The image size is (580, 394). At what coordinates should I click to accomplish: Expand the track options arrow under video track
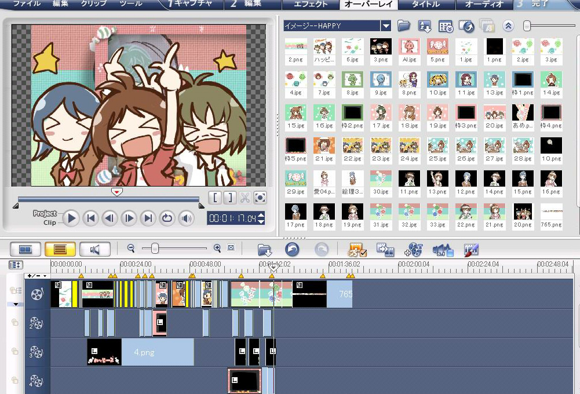click(16, 304)
